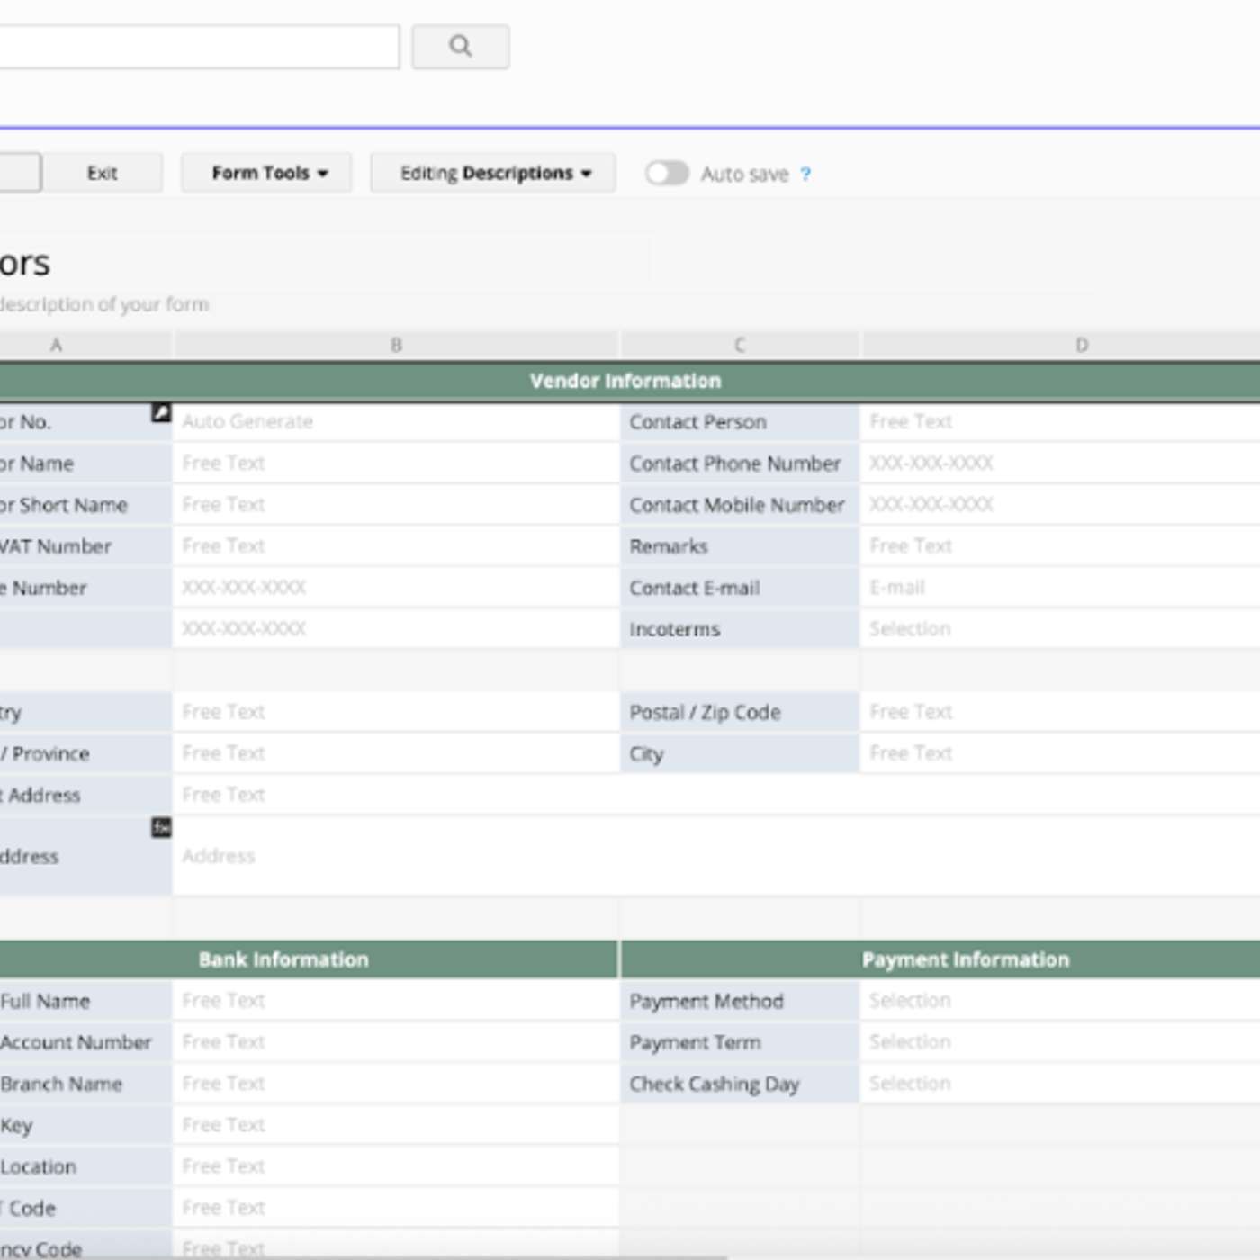This screenshot has height=1260, width=1260.
Task: Open the Payment Term Selection field
Action: click(x=1060, y=1041)
